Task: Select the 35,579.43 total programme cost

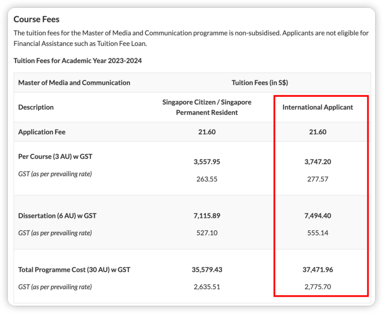Action: pyautogui.click(x=207, y=270)
